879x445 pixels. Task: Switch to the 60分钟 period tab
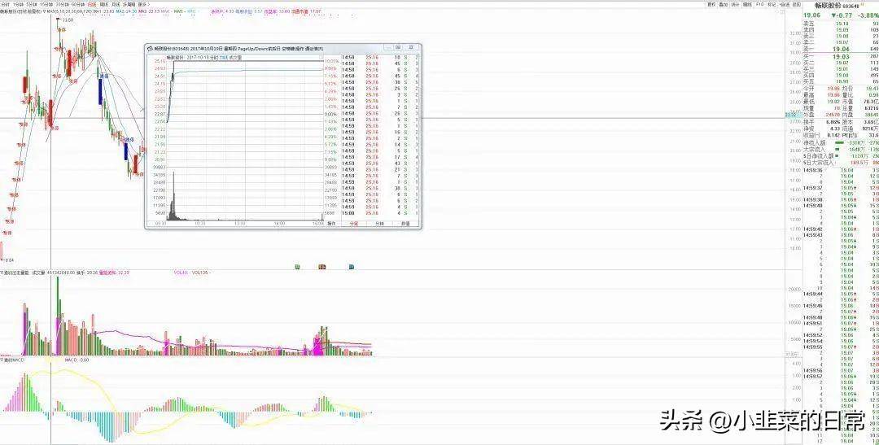tap(77, 5)
